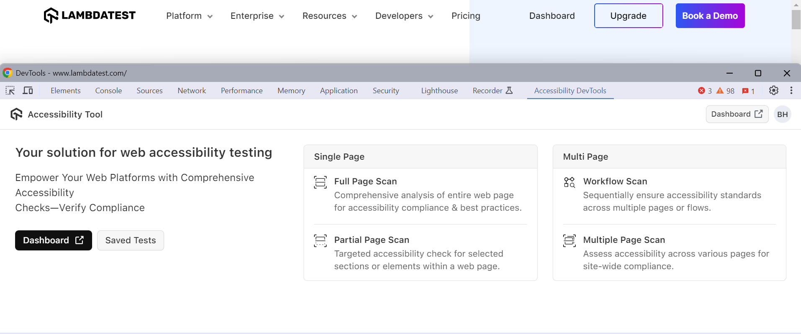Click the Multi Page section header
801x334 pixels.
670,157
